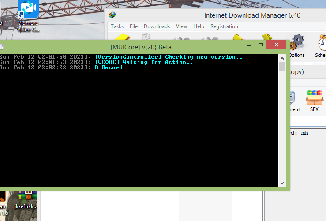This screenshot has width=326, height=221.
Task: Open the Downloads menu in IDM
Action: [157, 26]
